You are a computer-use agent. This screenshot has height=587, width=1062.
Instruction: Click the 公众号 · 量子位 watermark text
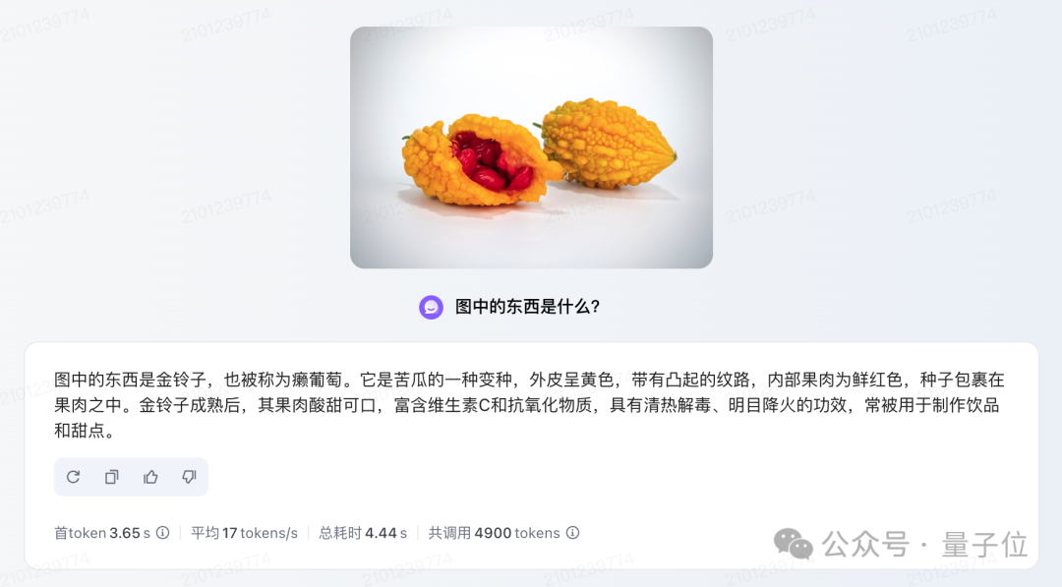pos(924,545)
